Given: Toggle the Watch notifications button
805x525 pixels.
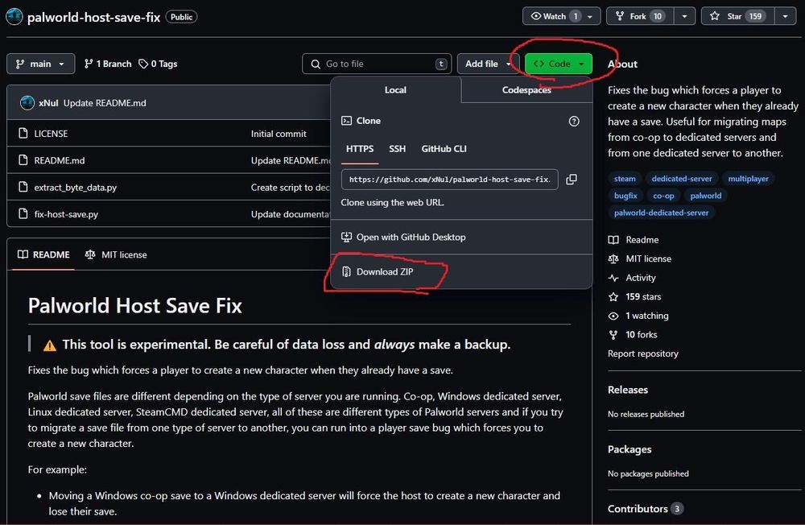Looking at the screenshot, I should 556,16.
